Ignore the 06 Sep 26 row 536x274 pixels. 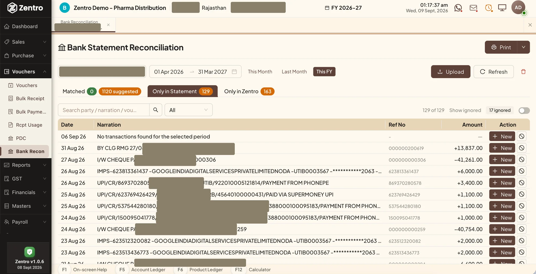[x=521, y=136]
